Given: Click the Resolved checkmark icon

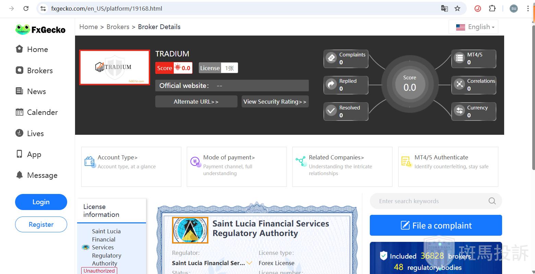Looking at the screenshot, I should (x=331, y=111).
